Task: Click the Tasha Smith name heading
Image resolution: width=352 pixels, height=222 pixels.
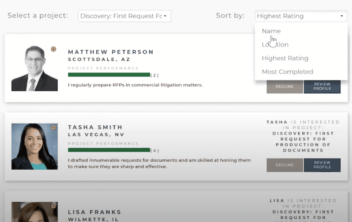Action: click(95, 127)
